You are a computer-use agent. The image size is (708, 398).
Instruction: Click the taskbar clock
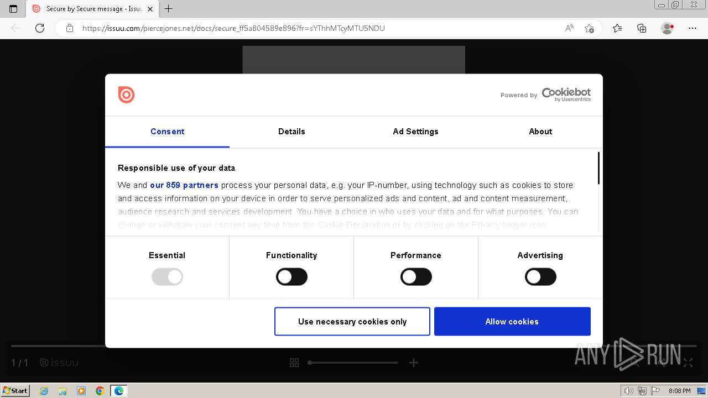pos(679,391)
